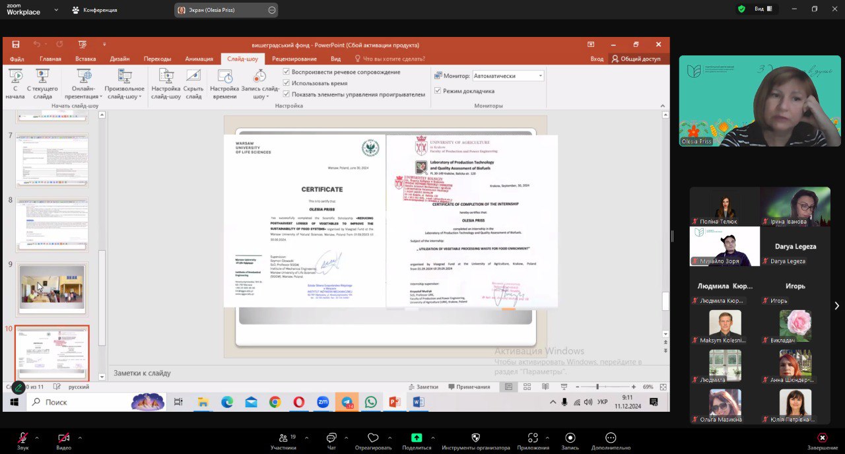Image resolution: width=845 pixels, height=454 pixels.
Task: Toggle the Presenter View checkbox
Action: 438,91
